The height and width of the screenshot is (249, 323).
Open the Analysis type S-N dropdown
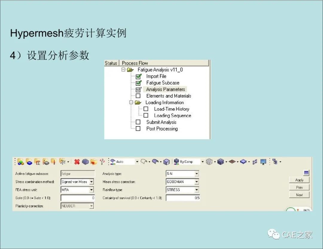[197, 173]
